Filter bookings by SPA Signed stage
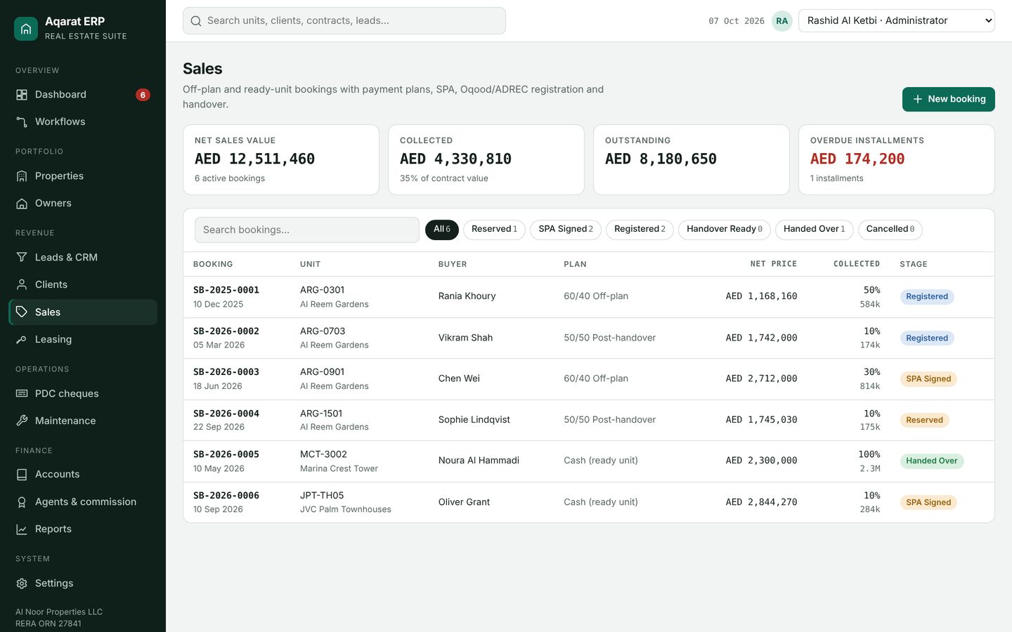 pos(566,230)
